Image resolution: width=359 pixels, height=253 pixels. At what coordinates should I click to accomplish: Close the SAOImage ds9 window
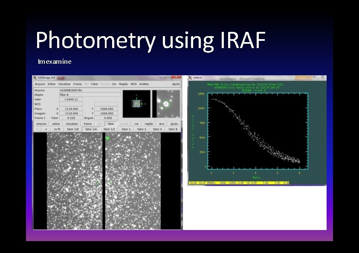[x=176, y=77]
